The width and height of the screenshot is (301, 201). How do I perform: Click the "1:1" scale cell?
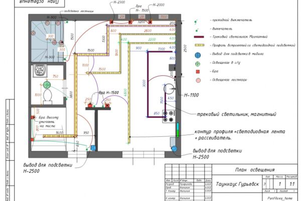pyautogui.click(x=291, y=184)
